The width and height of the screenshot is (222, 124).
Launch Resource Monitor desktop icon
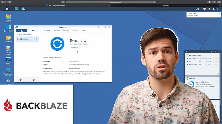click(x=8, y=61)
